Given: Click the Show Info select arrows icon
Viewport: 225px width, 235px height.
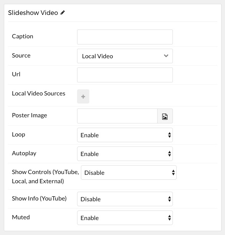Looking at the screenshot, I should pyautogui.click(x=169, y=199).
